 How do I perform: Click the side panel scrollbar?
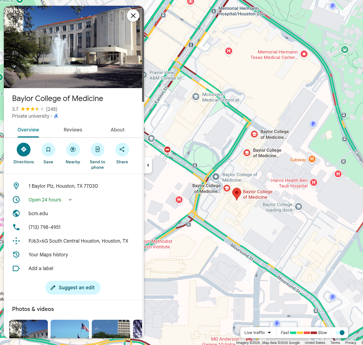point(143,55)
